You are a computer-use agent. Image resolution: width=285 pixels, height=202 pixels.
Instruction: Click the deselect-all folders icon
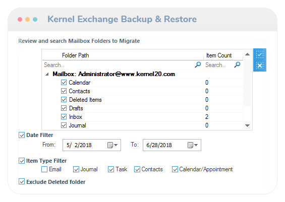click(260, 65)
